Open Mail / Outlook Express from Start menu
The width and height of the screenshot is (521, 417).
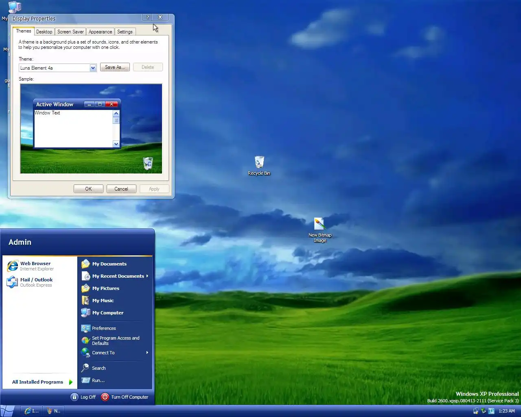[39, 282]
